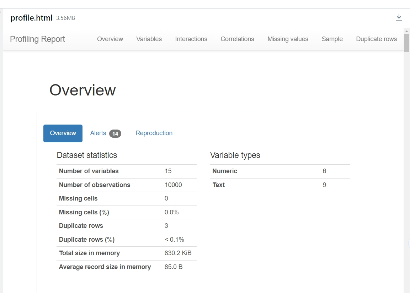Select the profile.html file name

coord(31,18)
